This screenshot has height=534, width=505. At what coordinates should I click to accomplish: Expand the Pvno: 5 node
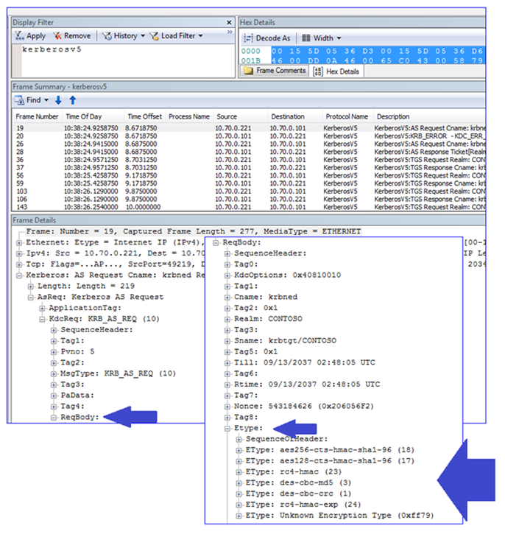coord(54,352)
